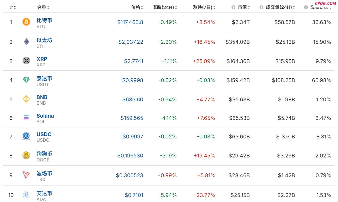Click XRP market cap $164.36B
Screen dimensions: 338x202
(238, 61)
